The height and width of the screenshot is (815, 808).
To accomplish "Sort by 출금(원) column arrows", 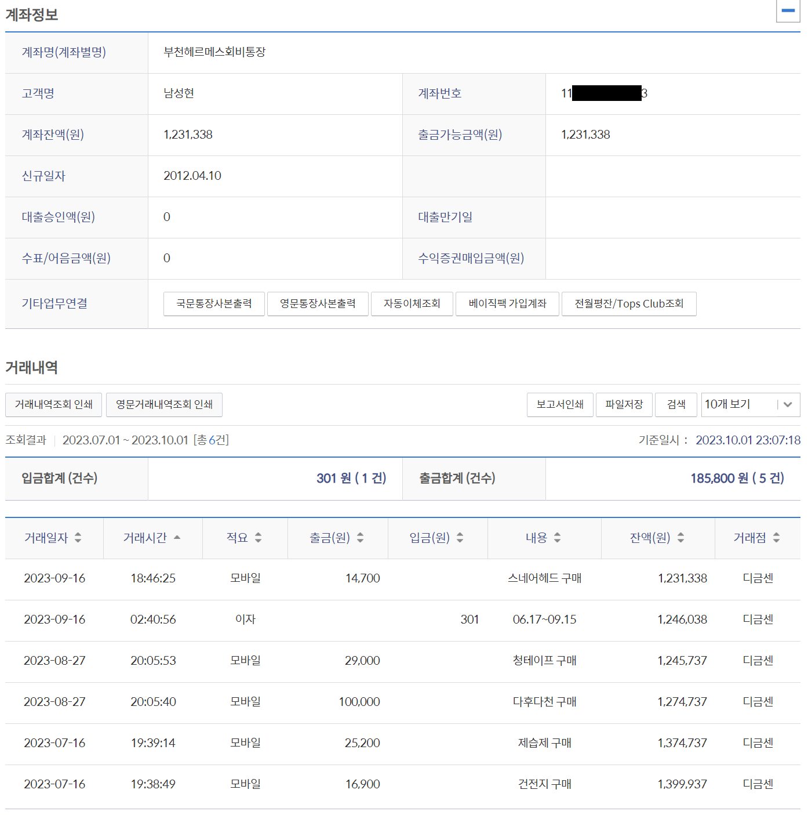I will point(360,538).
